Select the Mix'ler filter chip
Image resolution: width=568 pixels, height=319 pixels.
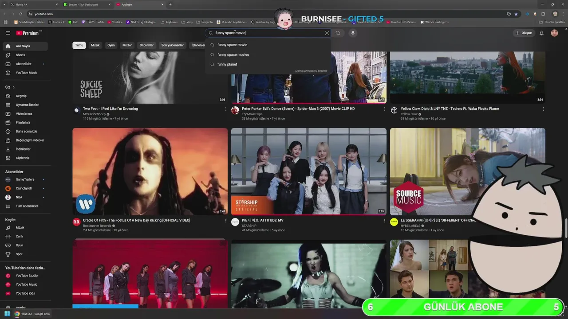127,45
